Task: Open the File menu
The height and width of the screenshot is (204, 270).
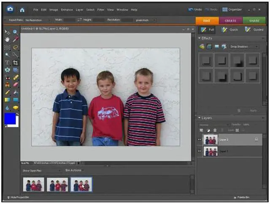Action: pyautogui.click(x=35, y=10)
